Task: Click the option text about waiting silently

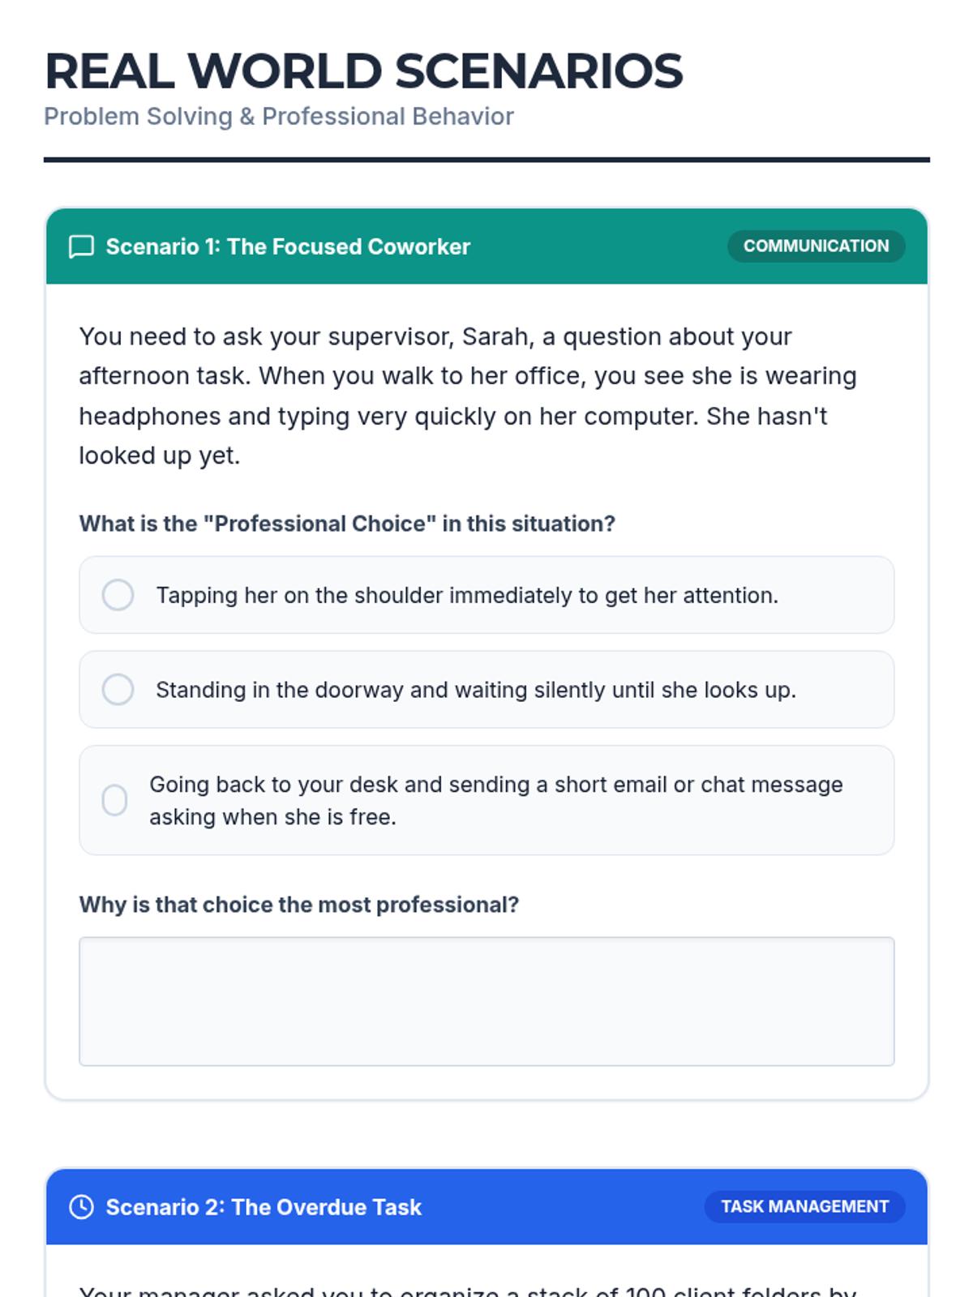Action: tap(476, 690)
